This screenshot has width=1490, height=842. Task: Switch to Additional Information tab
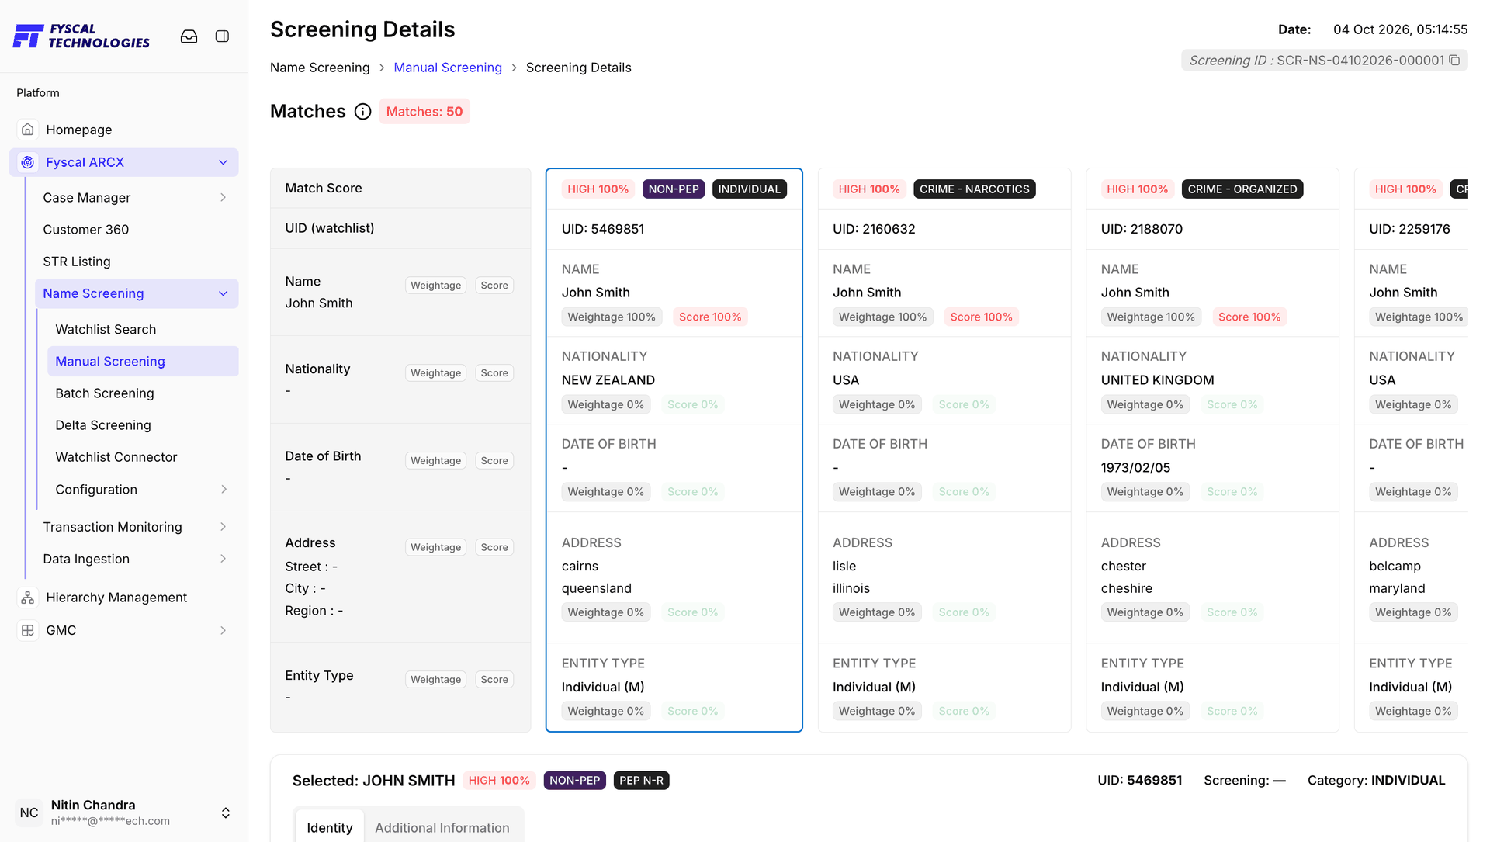pyautogui.click(x=442, y=827)
